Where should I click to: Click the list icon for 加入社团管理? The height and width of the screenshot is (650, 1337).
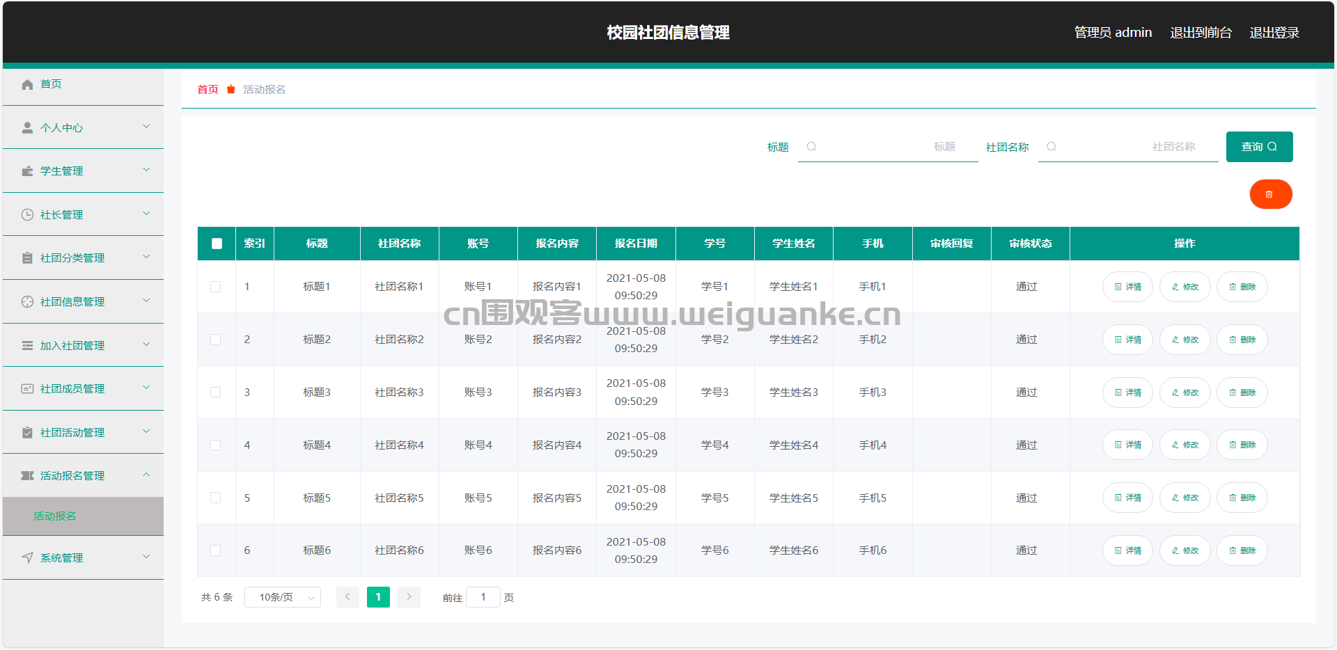27,346
